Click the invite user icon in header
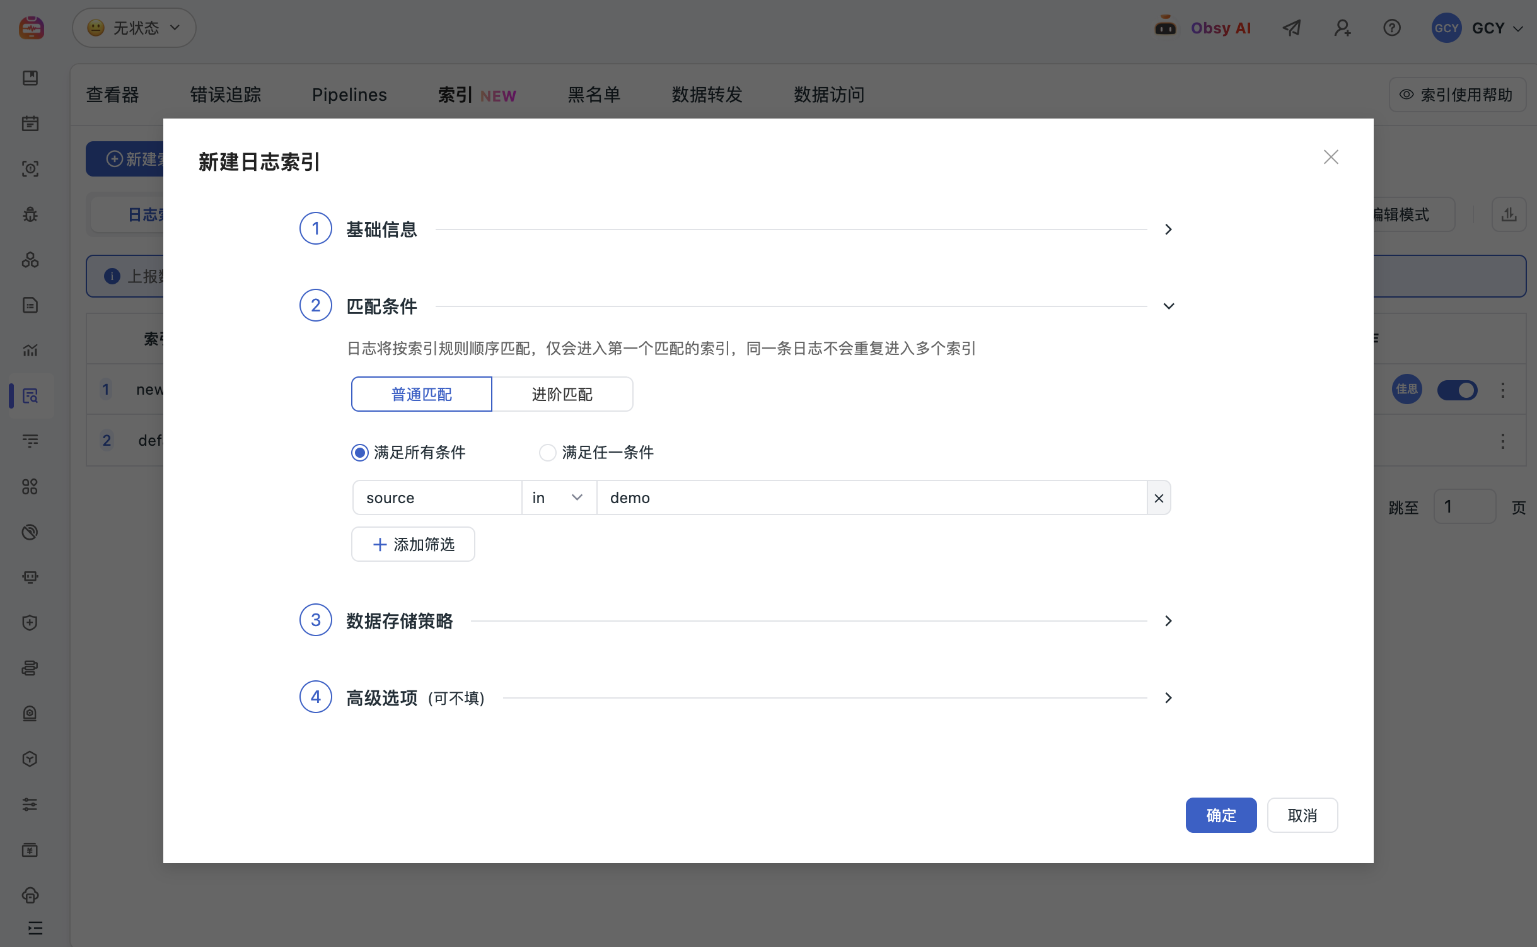This screenshot has height=947, width=1537. 1342,28
